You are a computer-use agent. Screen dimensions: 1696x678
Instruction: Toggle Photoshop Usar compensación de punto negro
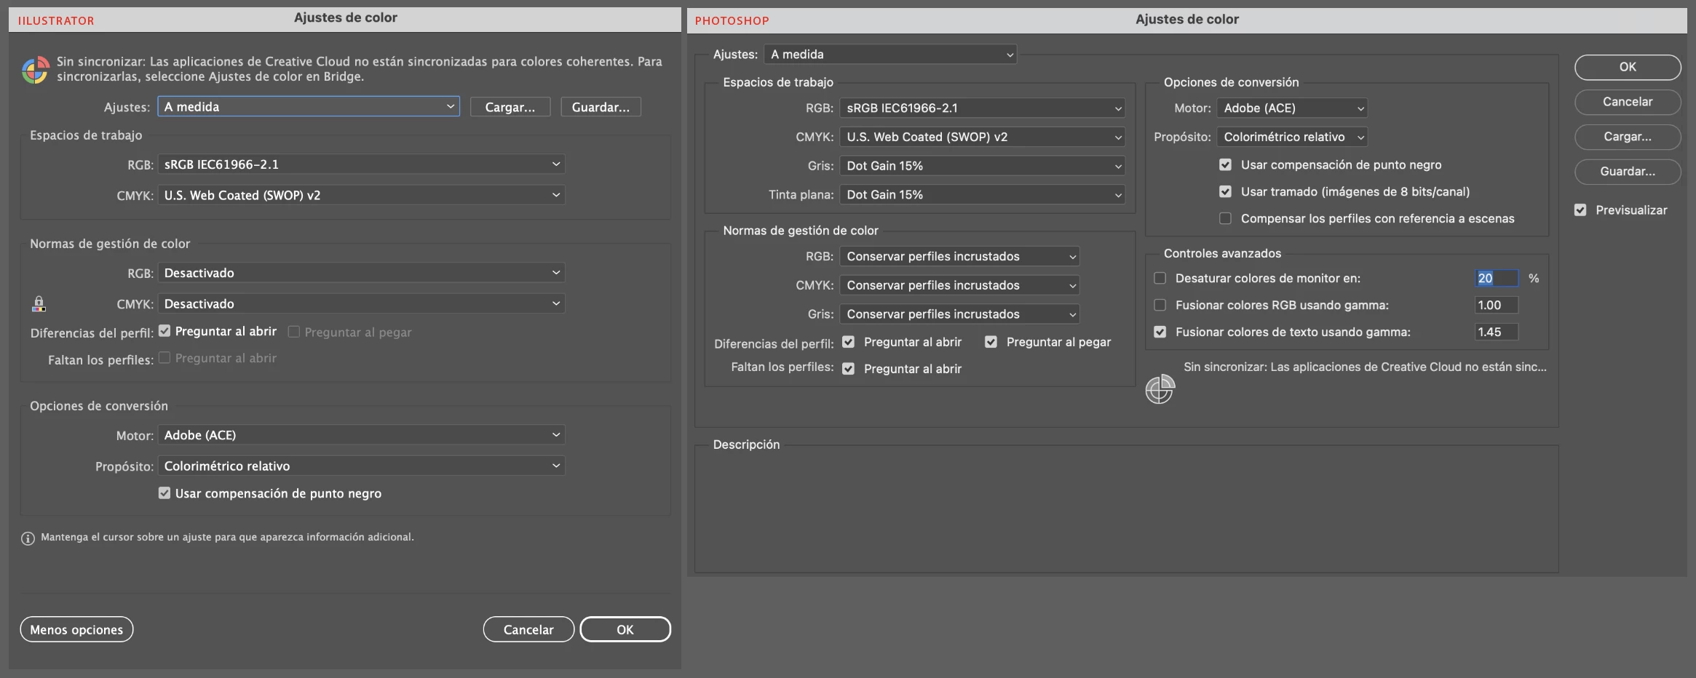point(1226,165)
